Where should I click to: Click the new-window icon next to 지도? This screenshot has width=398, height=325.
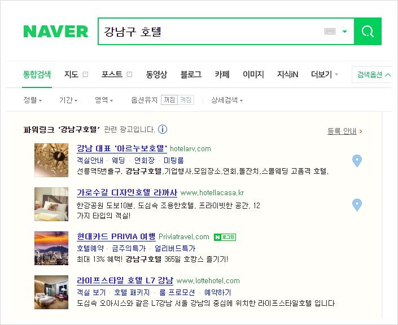coord(85,74)
